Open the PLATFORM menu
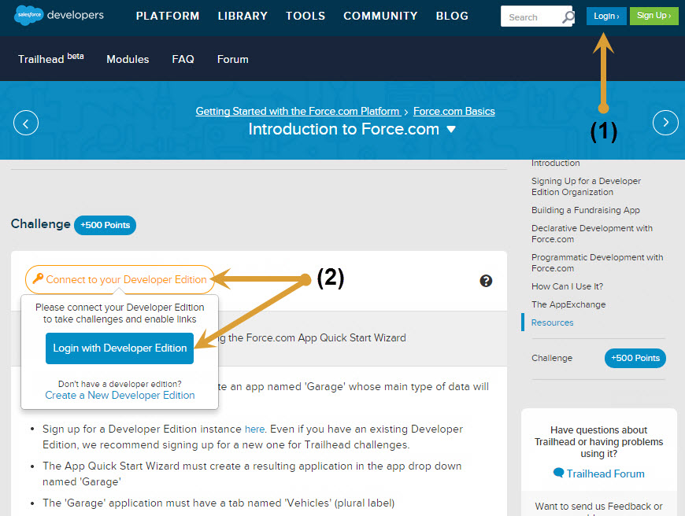Image resolution: width=685 pixels, height=516 pixels. coord(168,17)
